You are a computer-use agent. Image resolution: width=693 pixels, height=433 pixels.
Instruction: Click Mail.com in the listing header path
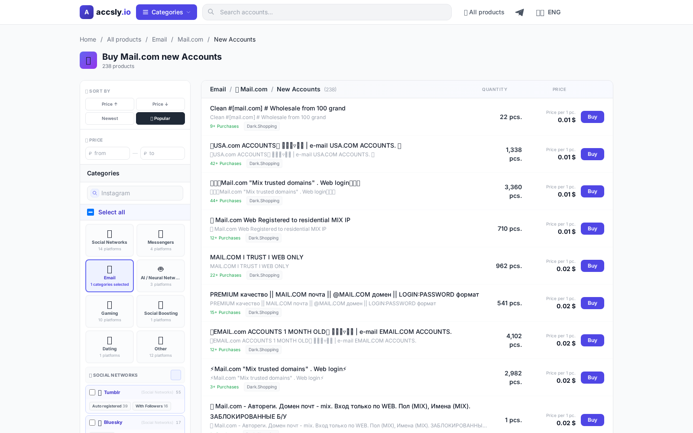[x=251, y=89]
